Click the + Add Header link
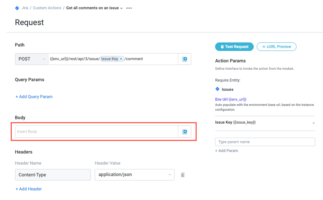 click(x=29, y=189)
